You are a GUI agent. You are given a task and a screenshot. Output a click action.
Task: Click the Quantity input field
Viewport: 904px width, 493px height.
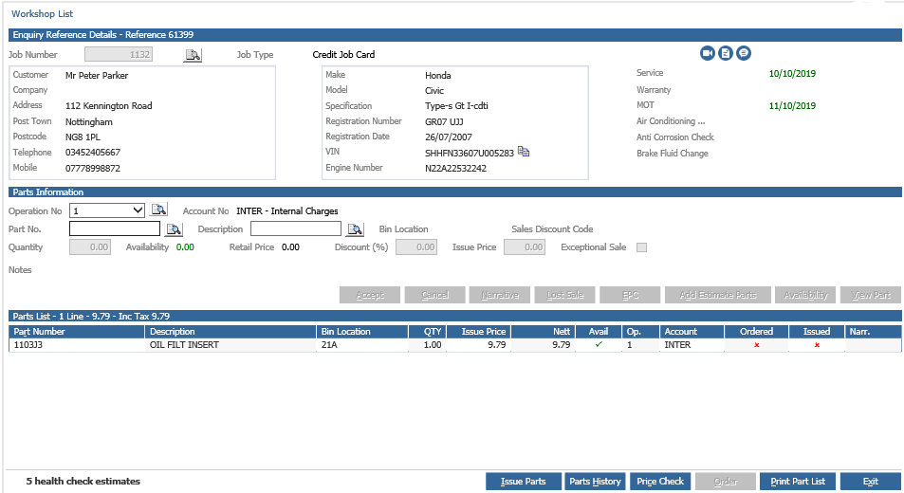tap(90, 247)
